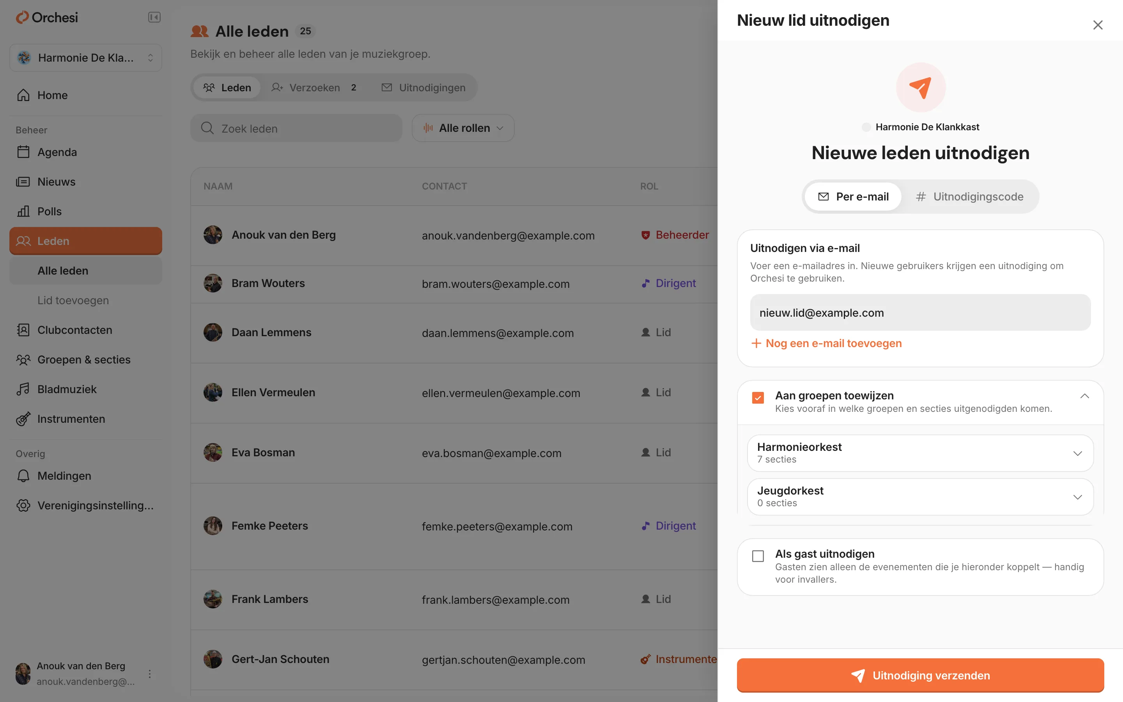Switch to the Uitnodigingscode tab
This screenshot has width=1123, height=702.
click(x=970, y=197)
